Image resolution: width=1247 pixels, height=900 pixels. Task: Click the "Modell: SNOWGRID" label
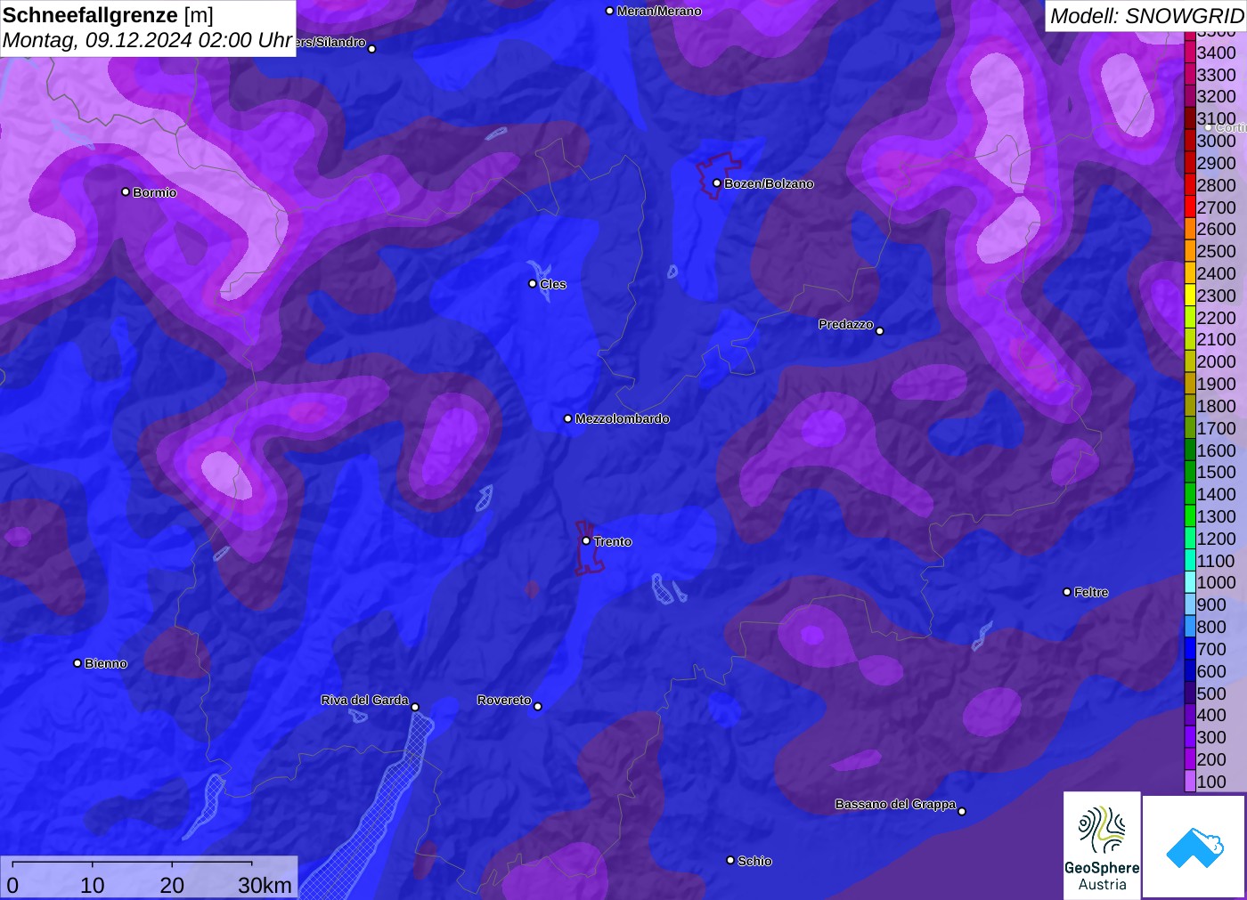pyautogui.click(x=1147, y=16)
